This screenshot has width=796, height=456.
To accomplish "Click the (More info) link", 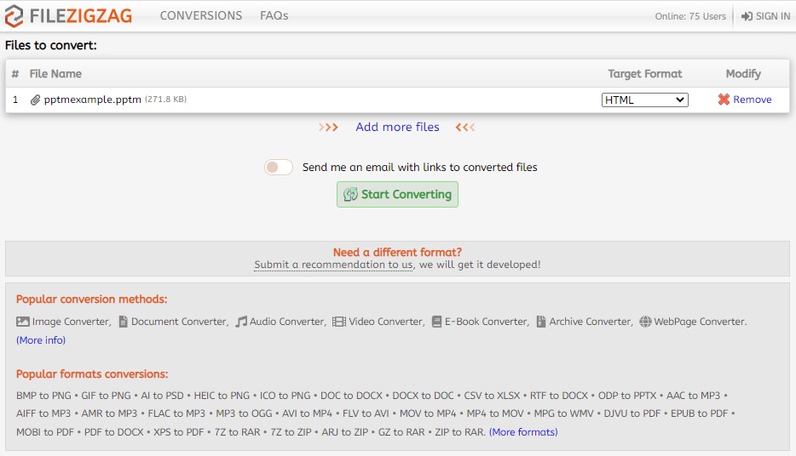I will [41, 340].
